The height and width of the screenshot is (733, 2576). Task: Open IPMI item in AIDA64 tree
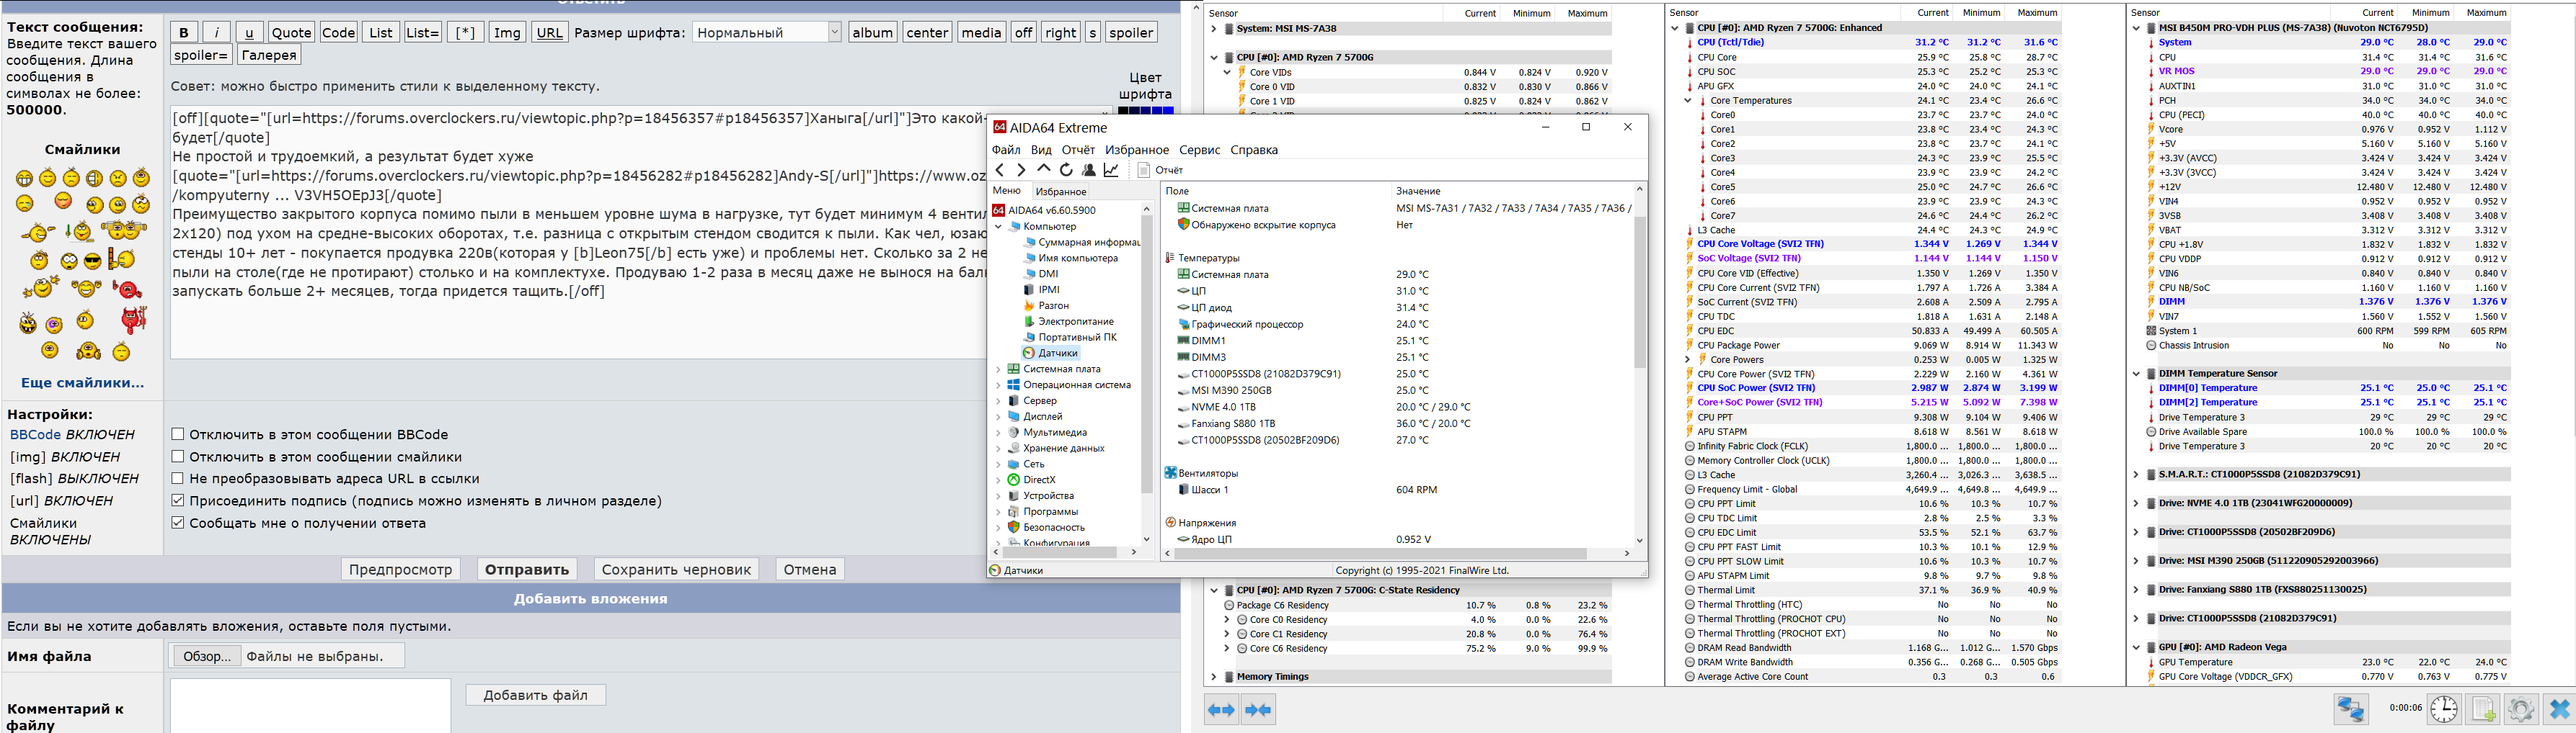tap(1041, 289)
